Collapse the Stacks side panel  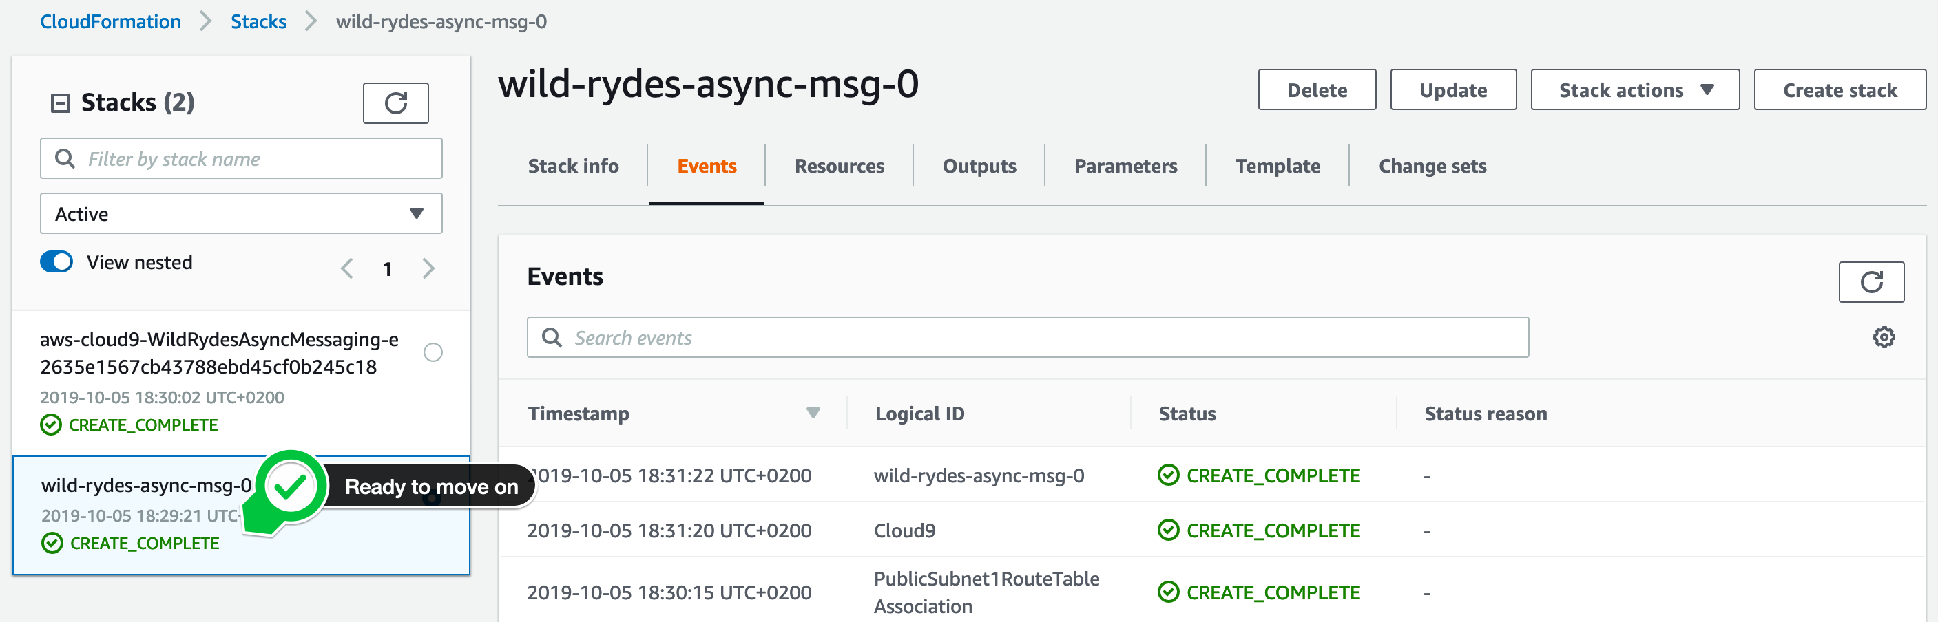point(60,102)
